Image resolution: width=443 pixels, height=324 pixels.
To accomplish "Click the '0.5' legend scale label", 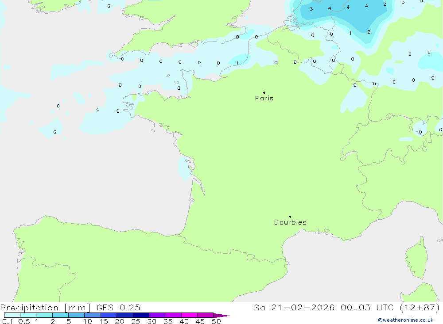I will pyautogui.click(x=24, y=321).
